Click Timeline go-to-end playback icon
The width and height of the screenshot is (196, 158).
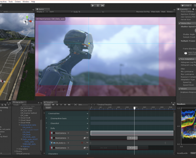tap(69, 105)
